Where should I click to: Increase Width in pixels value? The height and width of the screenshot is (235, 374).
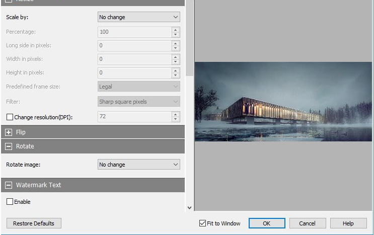(x=176, y=57)
